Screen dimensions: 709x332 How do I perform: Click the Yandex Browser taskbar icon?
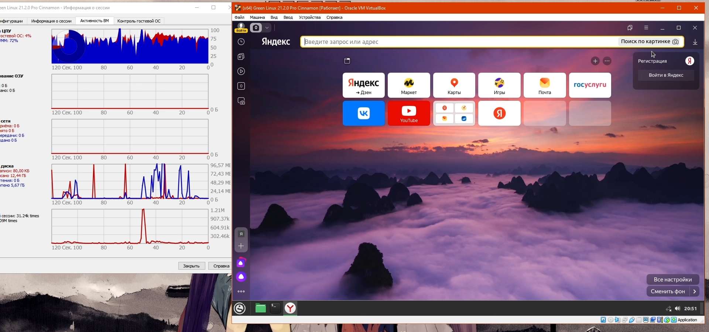(x=291, y=308)
